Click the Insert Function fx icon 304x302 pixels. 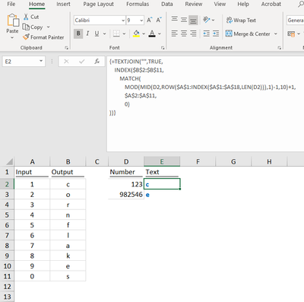[x=97, y=62]
